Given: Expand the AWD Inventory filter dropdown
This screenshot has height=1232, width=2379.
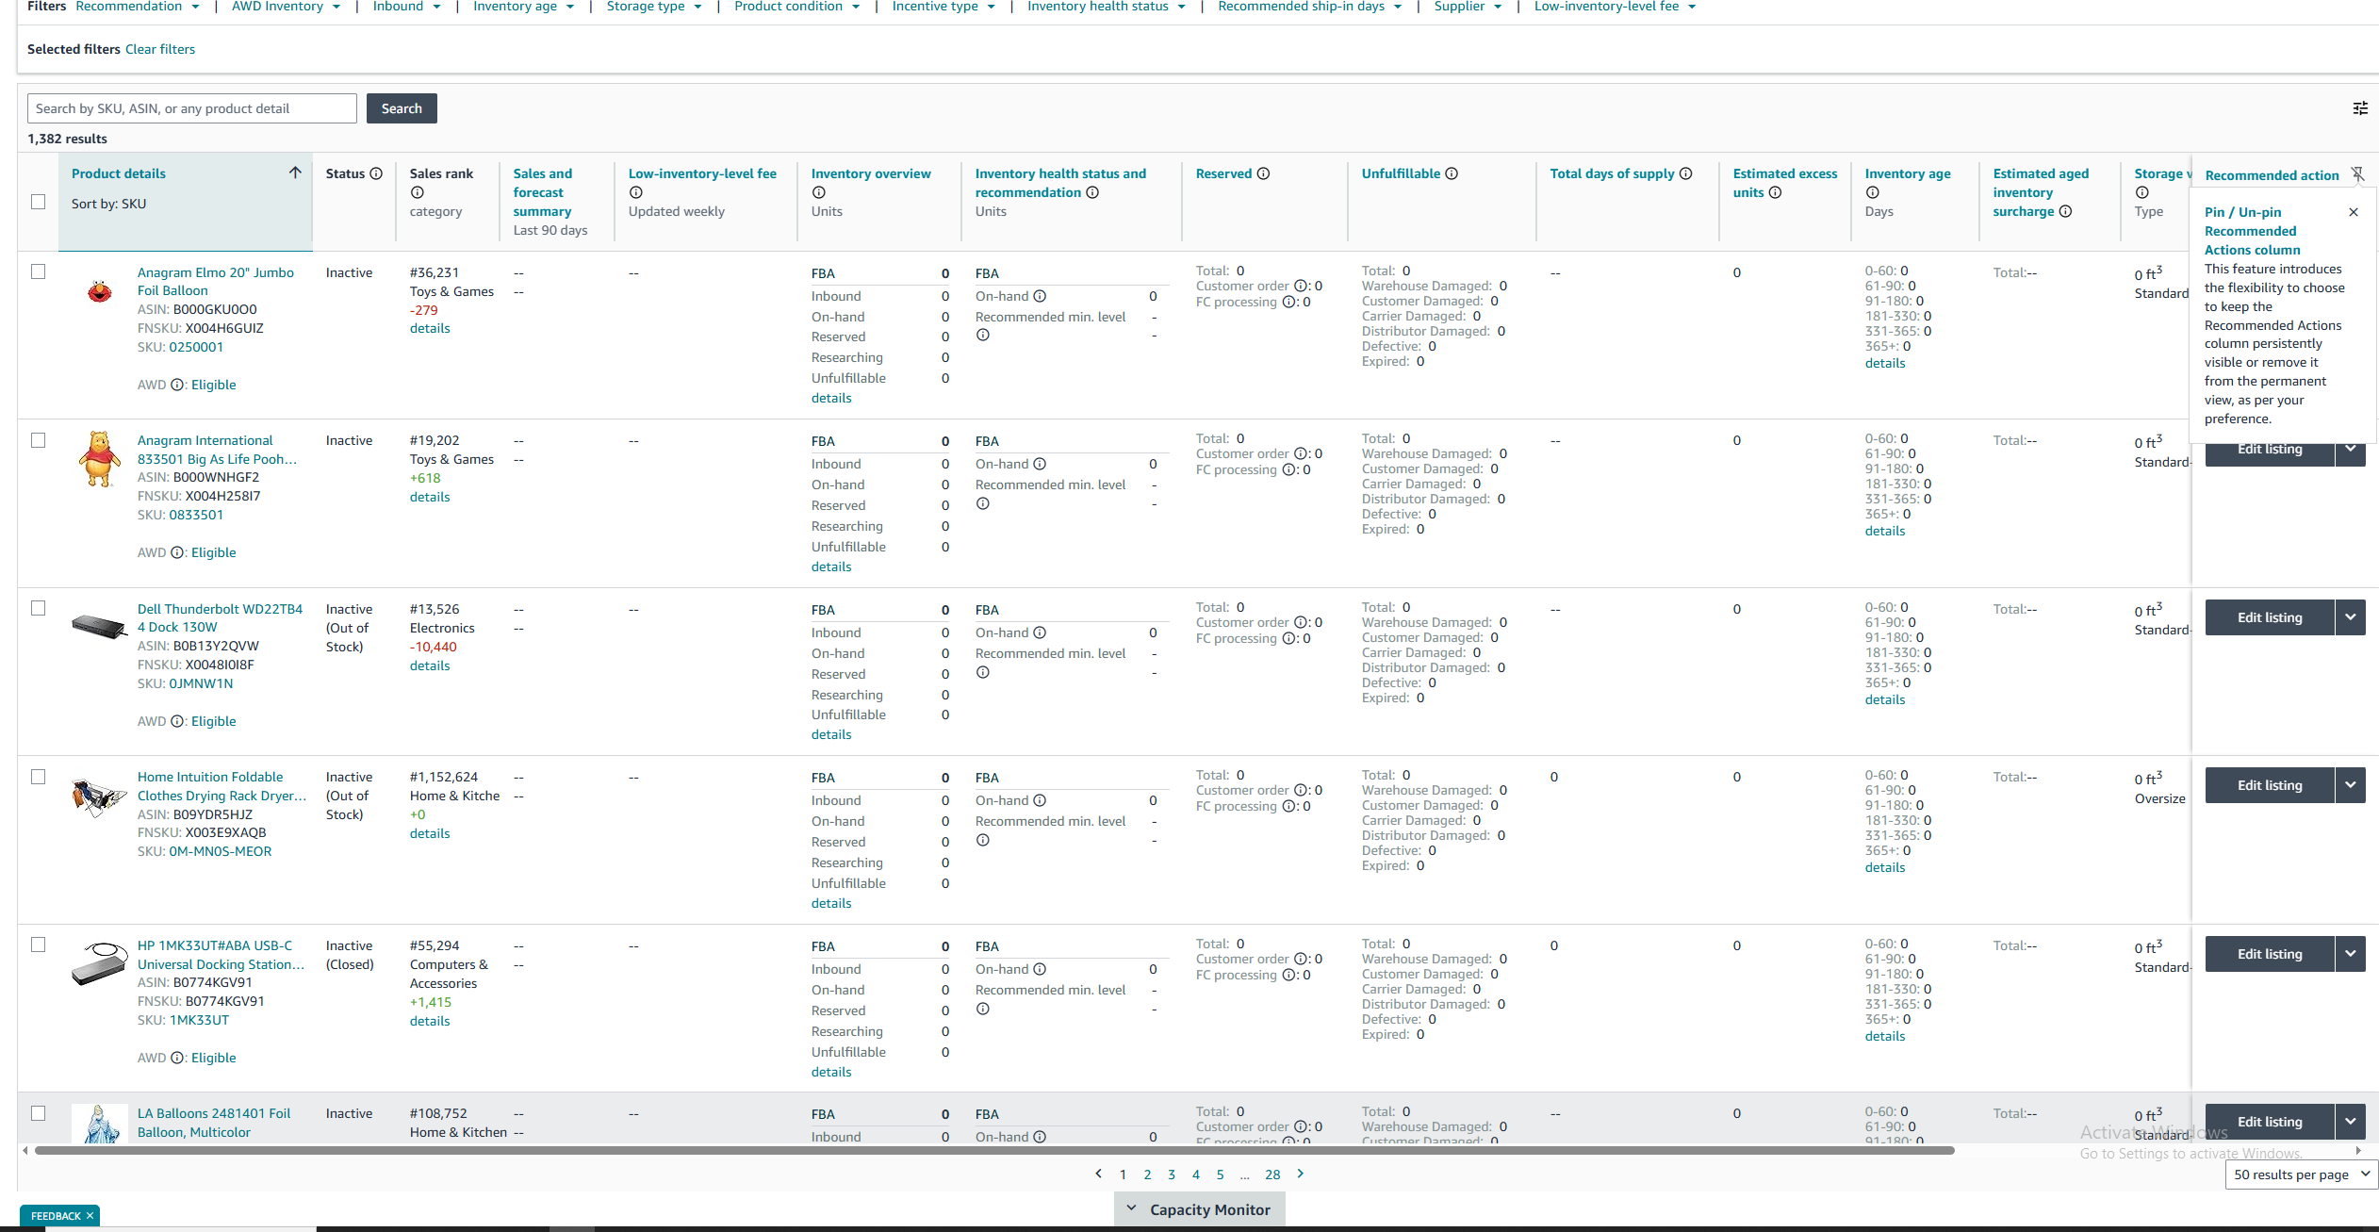Looking at the screenshot, I should pyautogui.click(x=286, y=7).
